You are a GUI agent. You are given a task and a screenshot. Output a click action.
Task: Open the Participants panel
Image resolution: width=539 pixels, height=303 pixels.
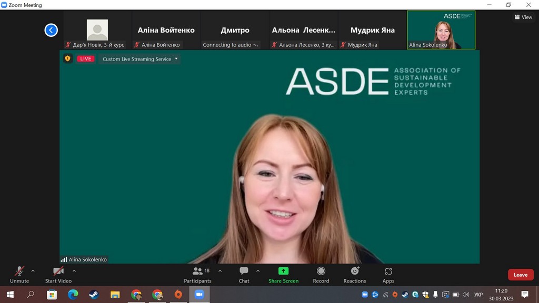(x=197, y=274)
